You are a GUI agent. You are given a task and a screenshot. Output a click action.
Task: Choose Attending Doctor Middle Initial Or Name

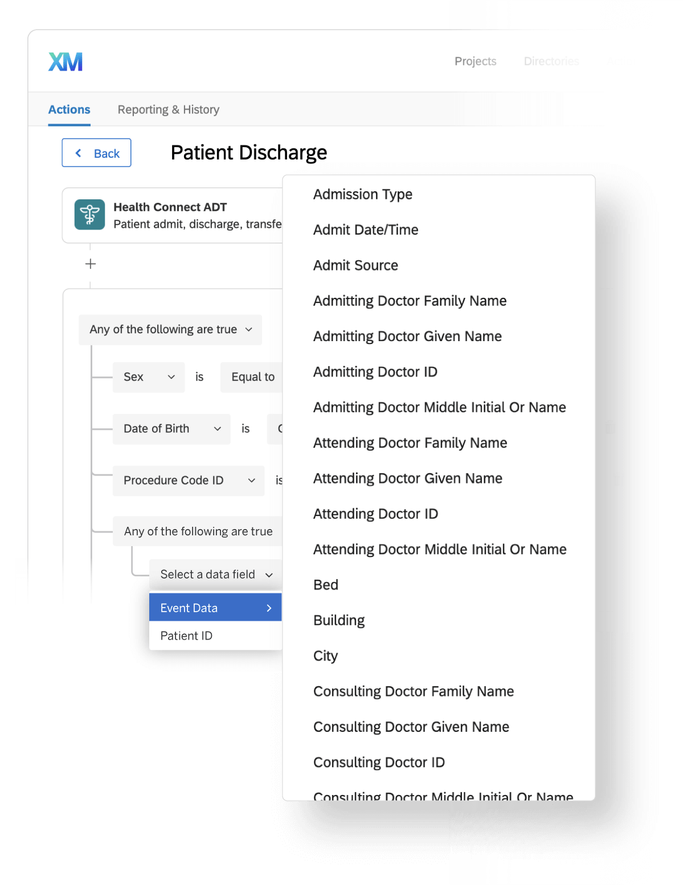tap(439, 549)
